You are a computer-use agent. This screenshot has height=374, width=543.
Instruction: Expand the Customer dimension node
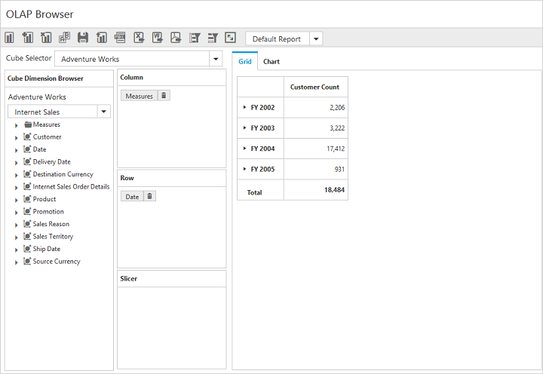pyautogui.click(x=16, y=138)
